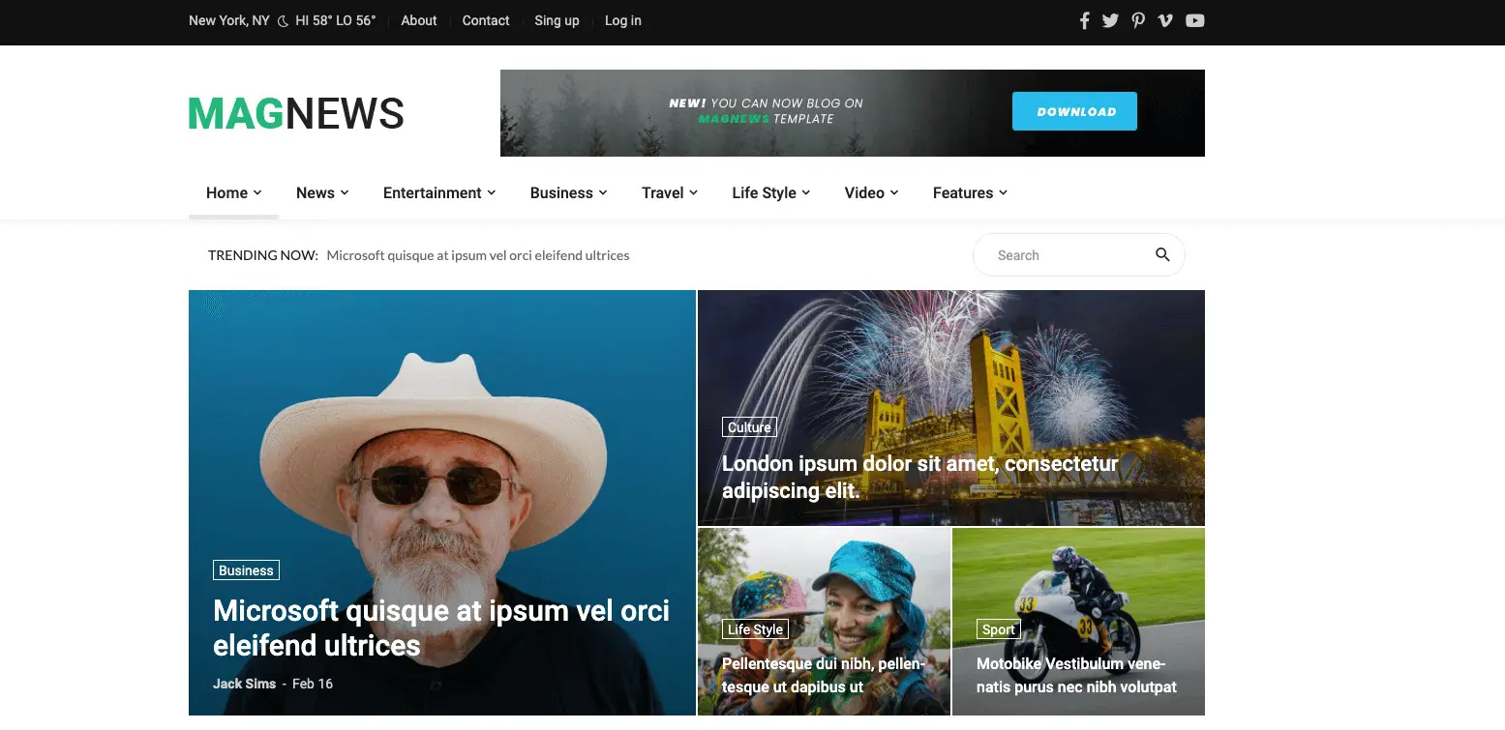Open the YouTube social icon
The width and height of the screenshot is (1505, 730).
(x=1195, y=20)
